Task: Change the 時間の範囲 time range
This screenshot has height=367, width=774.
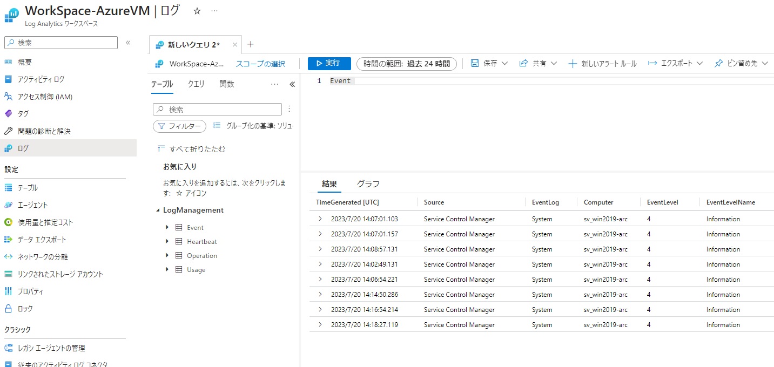Action: (x=407, y=64)
